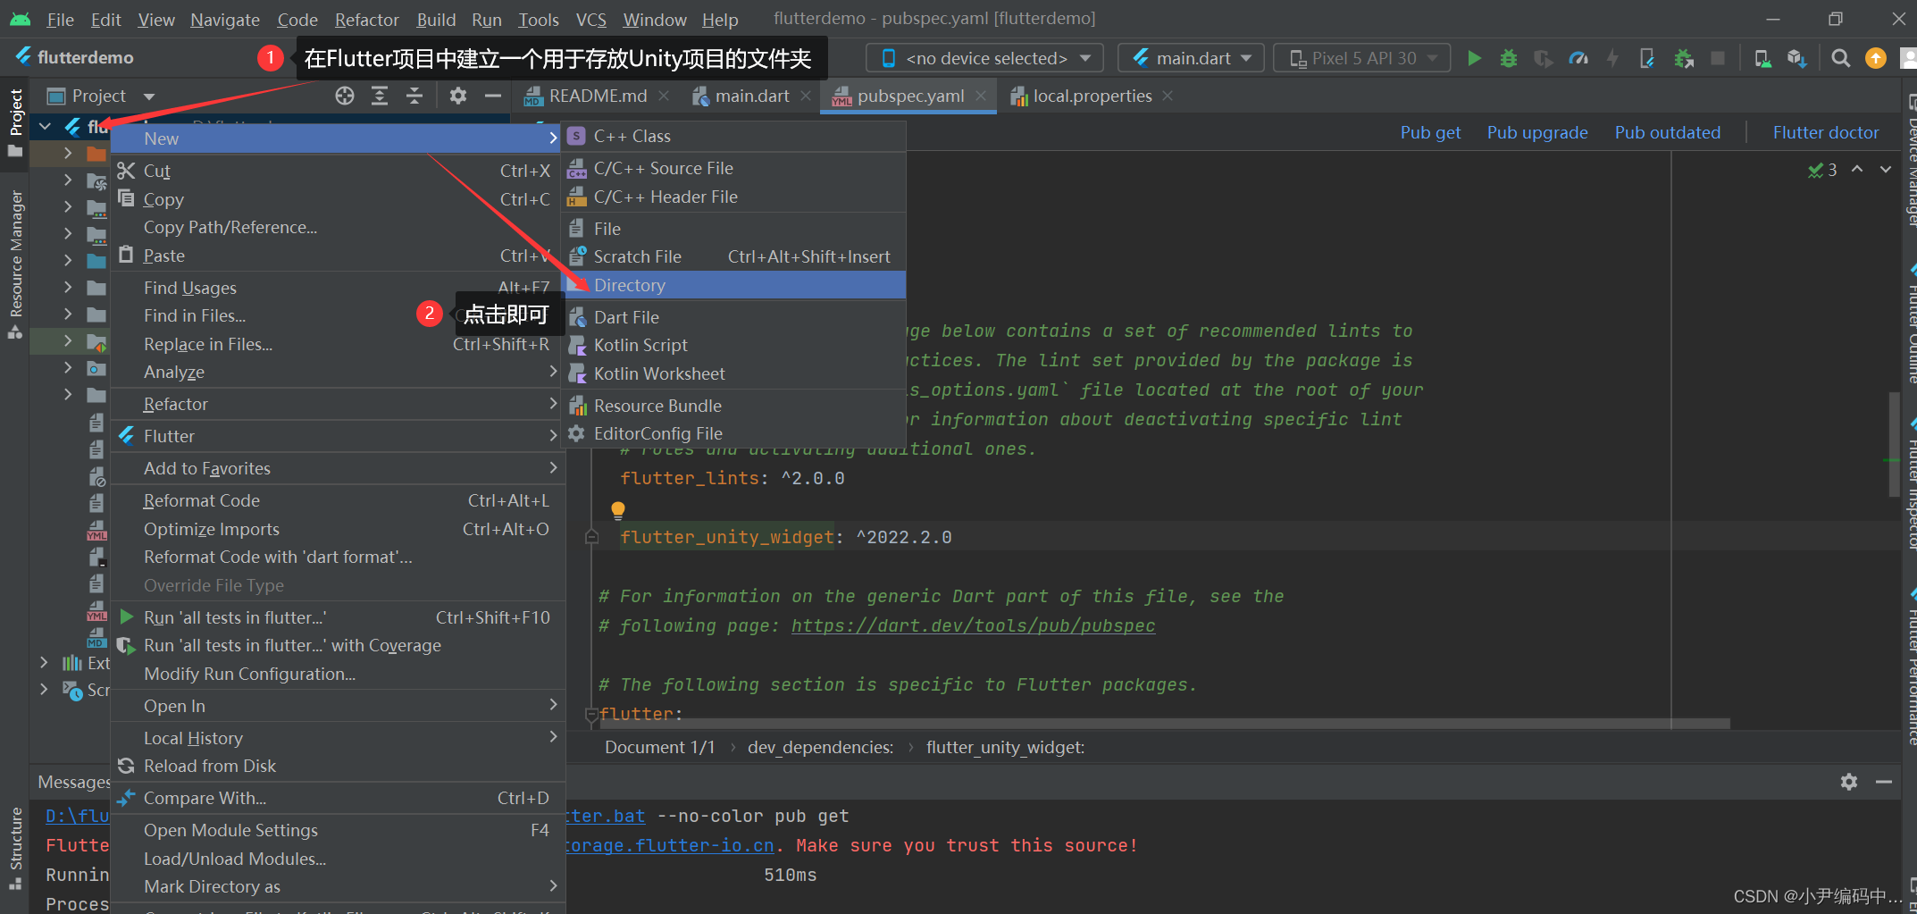Go to previous highlighted problem arrow
Viewport: 1917px width, 914px height.
click(x=1857, y=169)
